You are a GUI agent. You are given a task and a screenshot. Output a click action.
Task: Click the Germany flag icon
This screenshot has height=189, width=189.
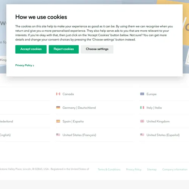click(58, 107)
